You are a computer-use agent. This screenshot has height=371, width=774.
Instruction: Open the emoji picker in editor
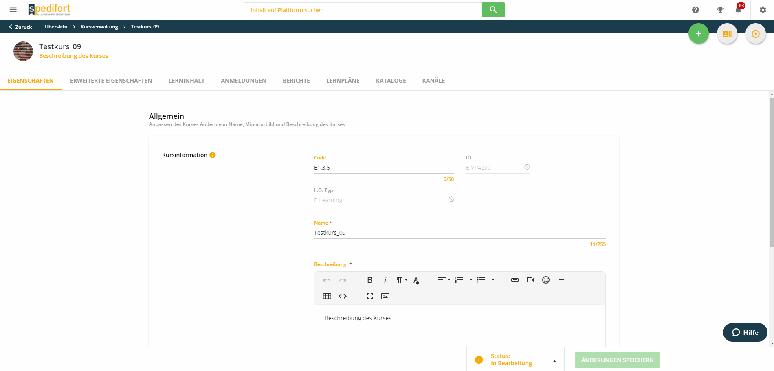pos(546,280)
